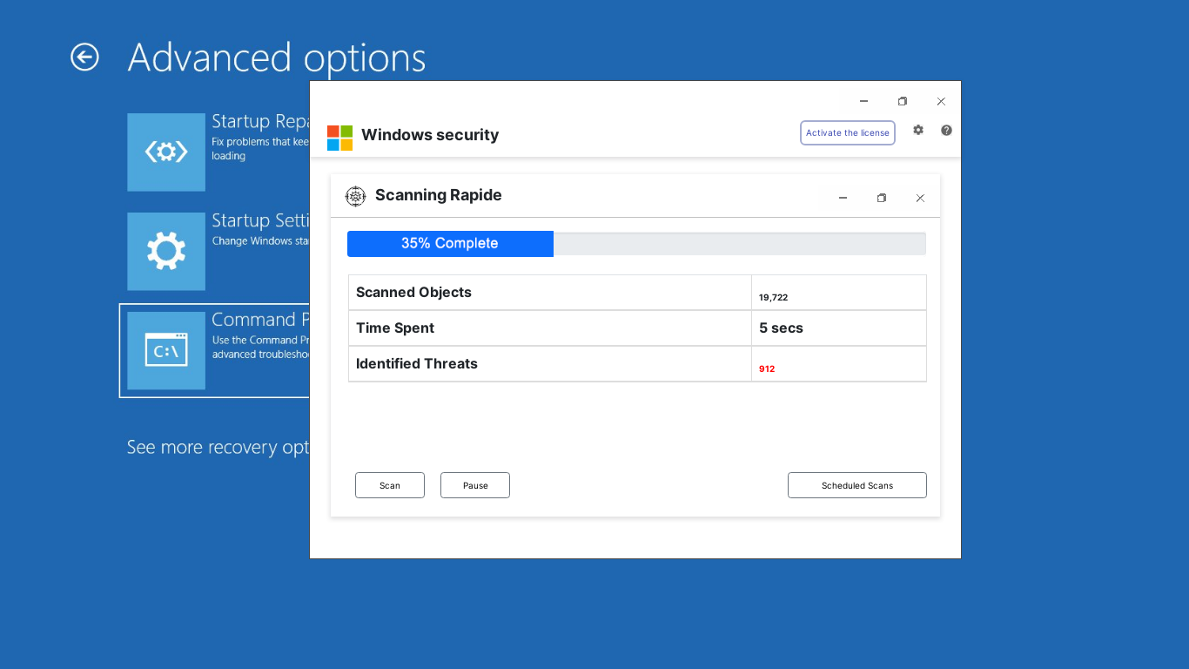Pause the running scan

point(475,485)
